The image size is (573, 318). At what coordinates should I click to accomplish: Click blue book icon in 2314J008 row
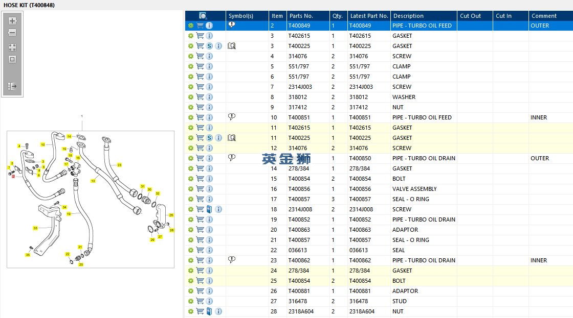click(x=209, y=209)
